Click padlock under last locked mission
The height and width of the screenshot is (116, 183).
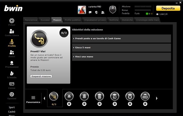click(x=145, y=104)
